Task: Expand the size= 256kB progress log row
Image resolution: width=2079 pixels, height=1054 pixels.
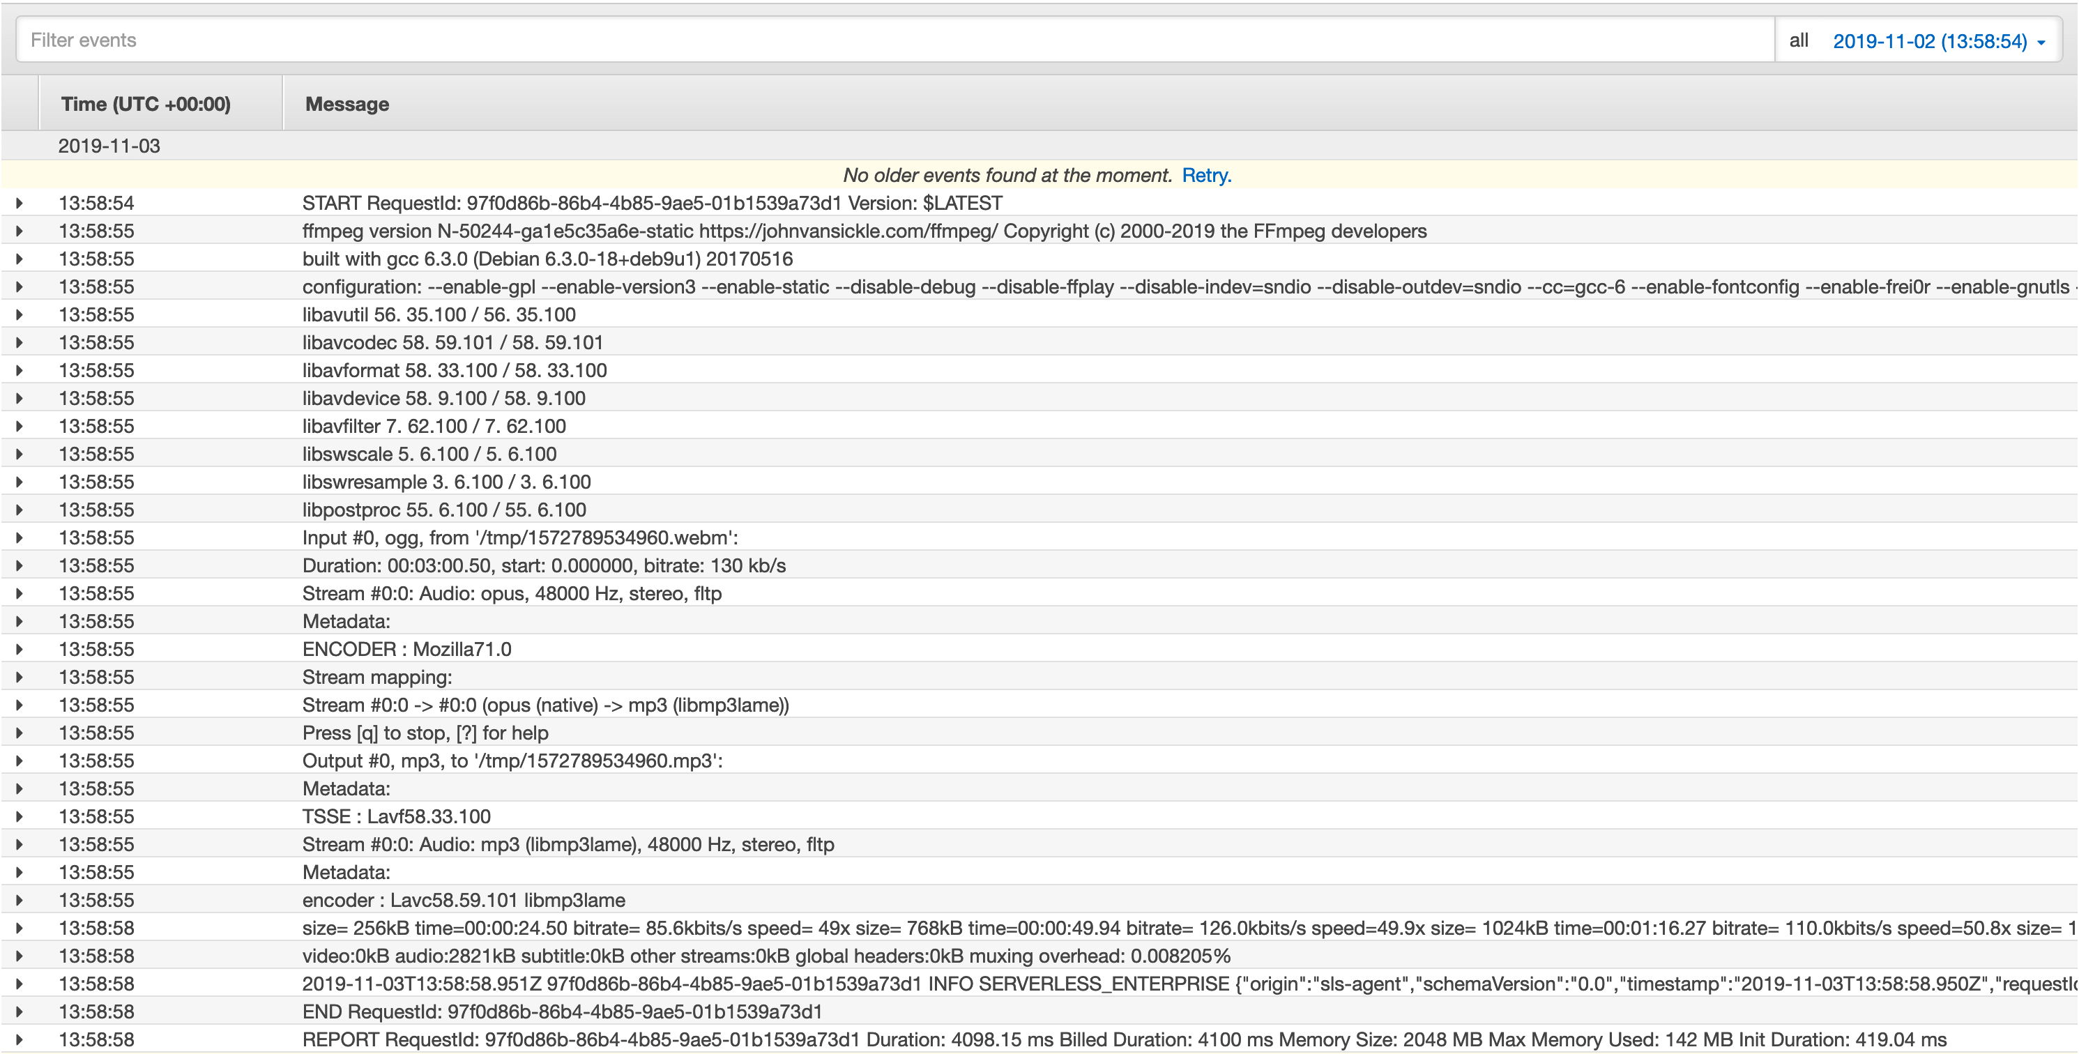Action: point(20,928)
